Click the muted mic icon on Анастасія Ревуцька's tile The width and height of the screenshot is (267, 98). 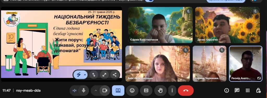pos(186,50)
